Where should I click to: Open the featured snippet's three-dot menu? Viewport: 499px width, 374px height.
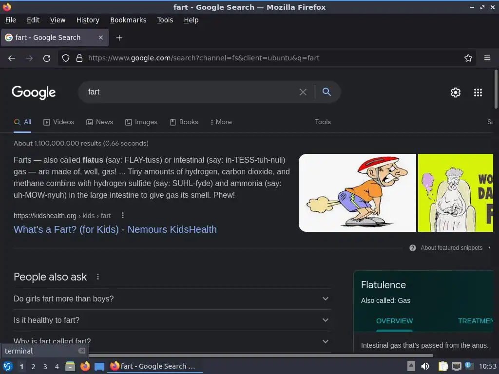coord(123,215)
